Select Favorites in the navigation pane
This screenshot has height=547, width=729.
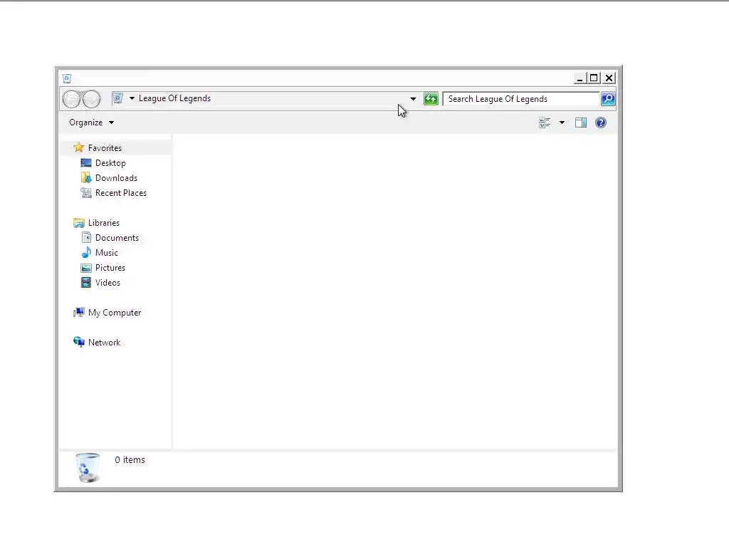[105, 148]
